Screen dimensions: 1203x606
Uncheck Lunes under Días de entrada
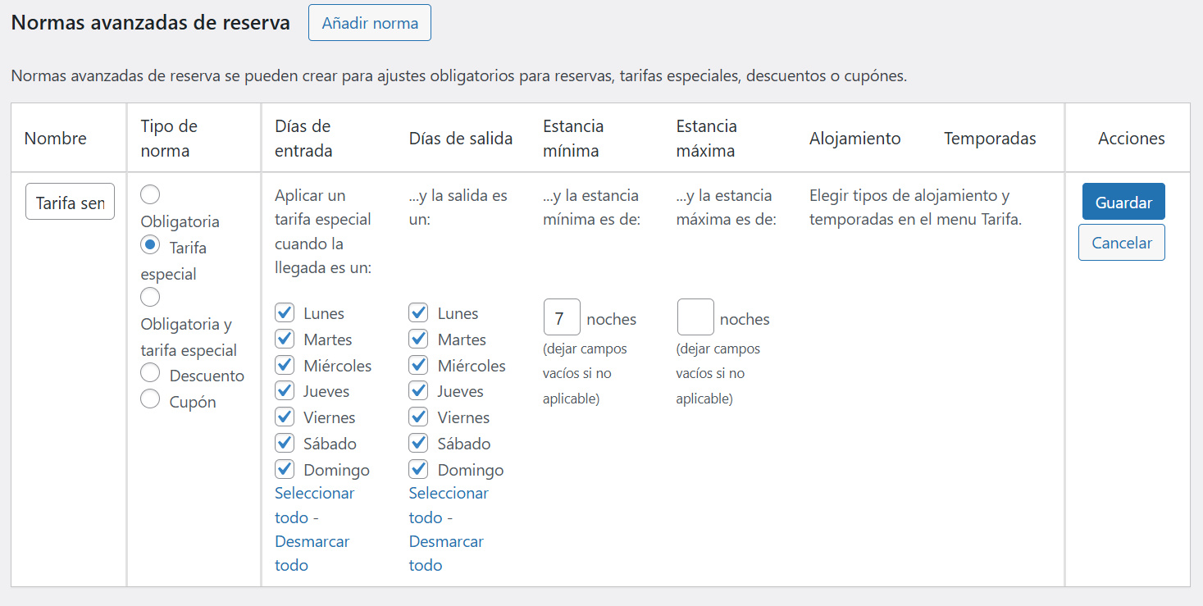click(x=285, y=312)
